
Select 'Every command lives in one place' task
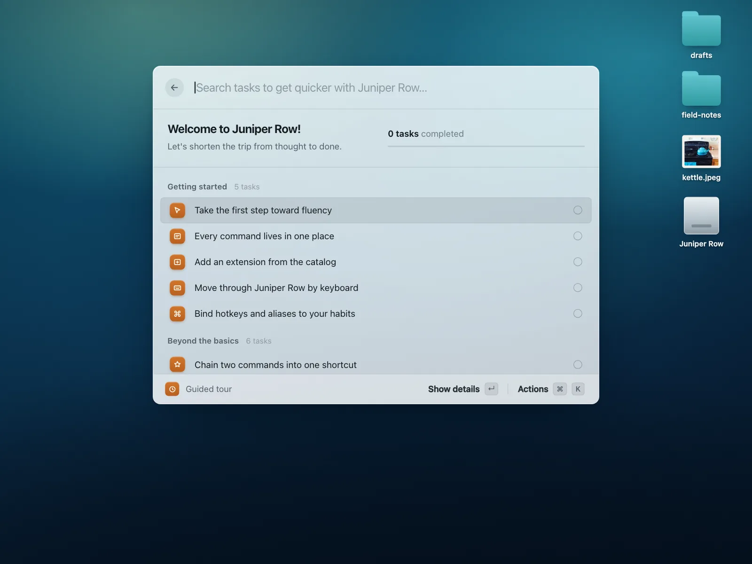376,236
